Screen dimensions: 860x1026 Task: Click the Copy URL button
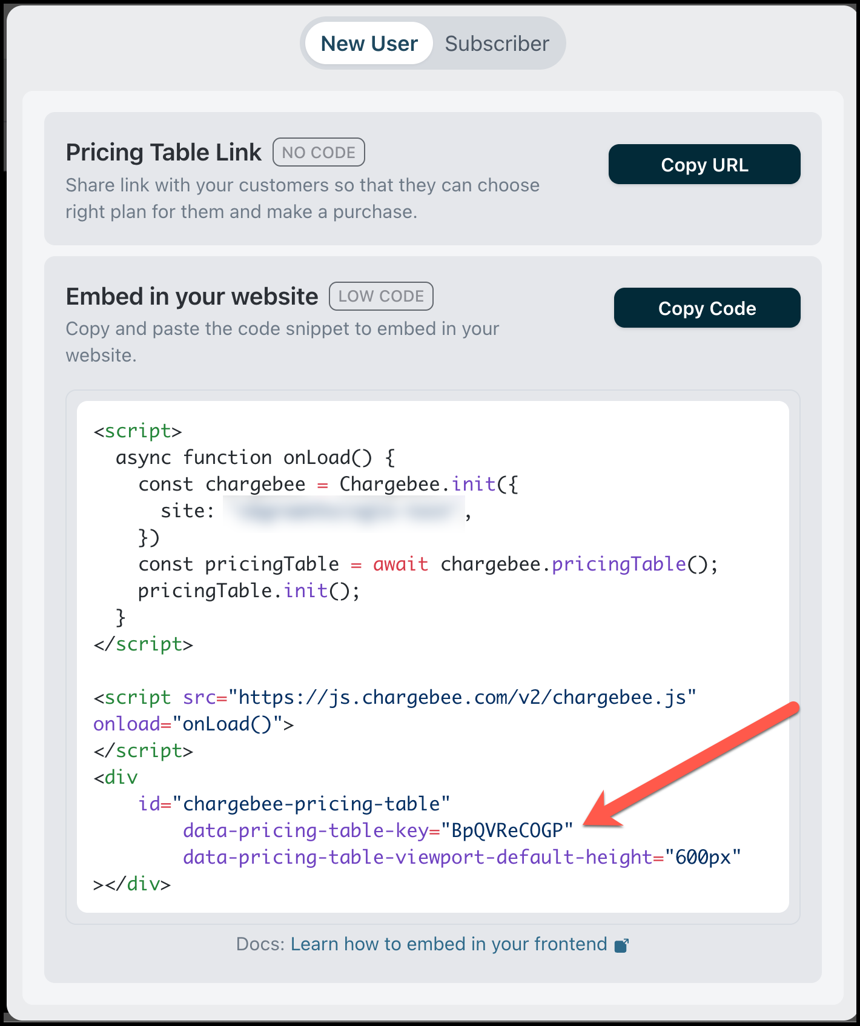coord(704,164)
